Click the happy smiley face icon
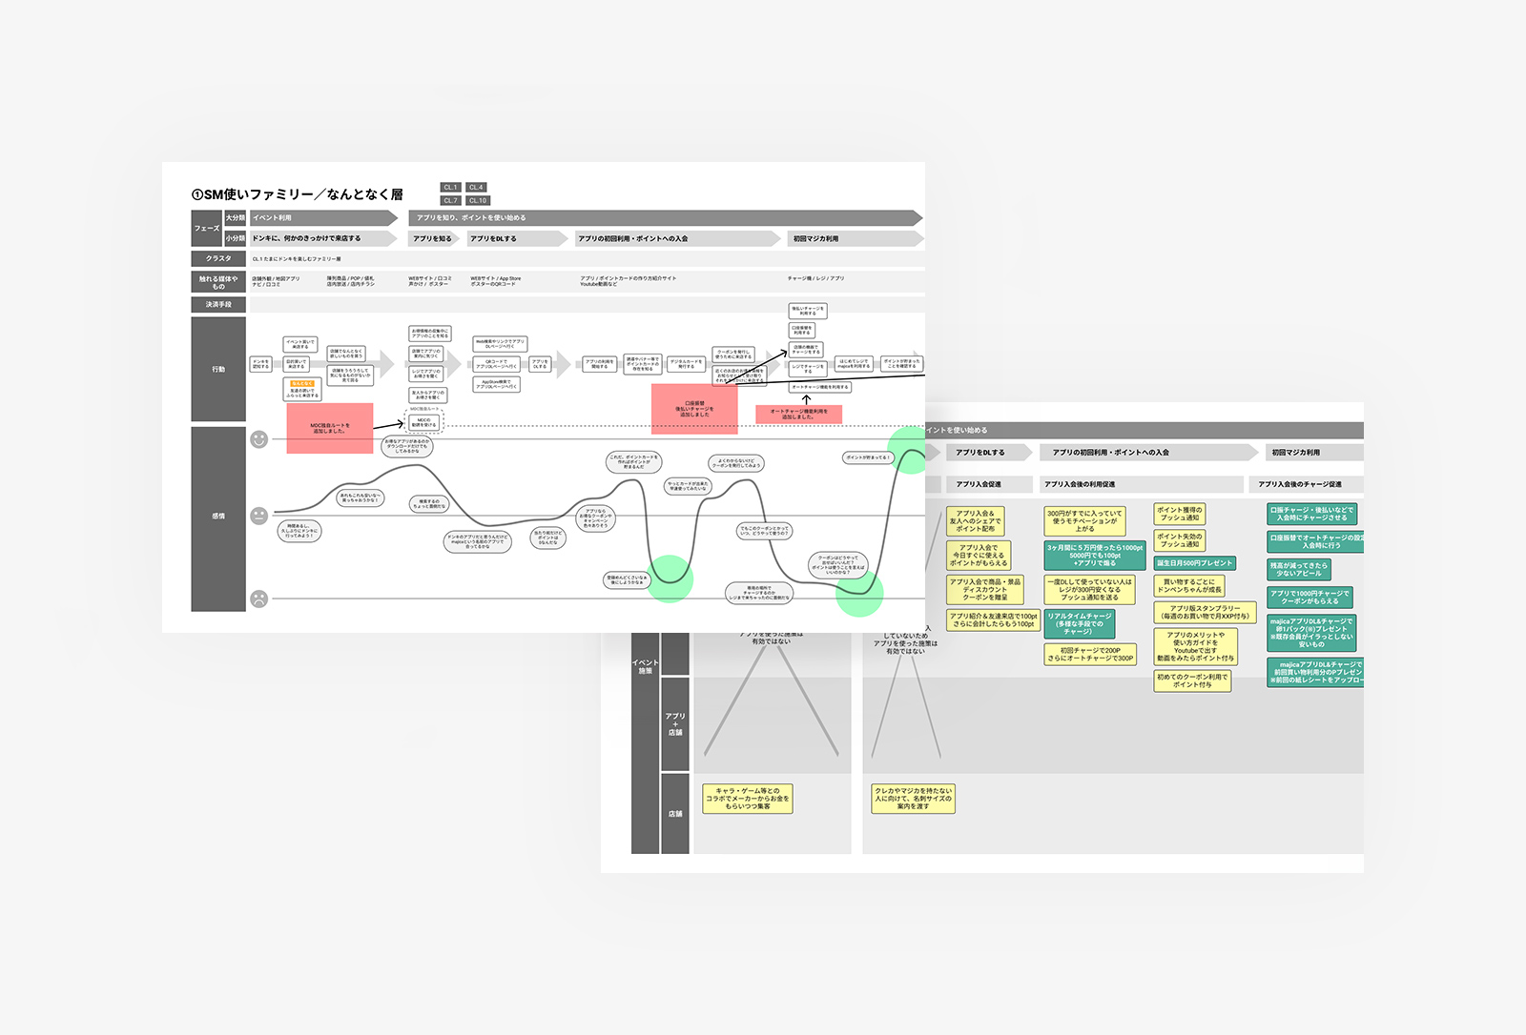This screenshot has height=1035, width=1526. pos(258,439)
